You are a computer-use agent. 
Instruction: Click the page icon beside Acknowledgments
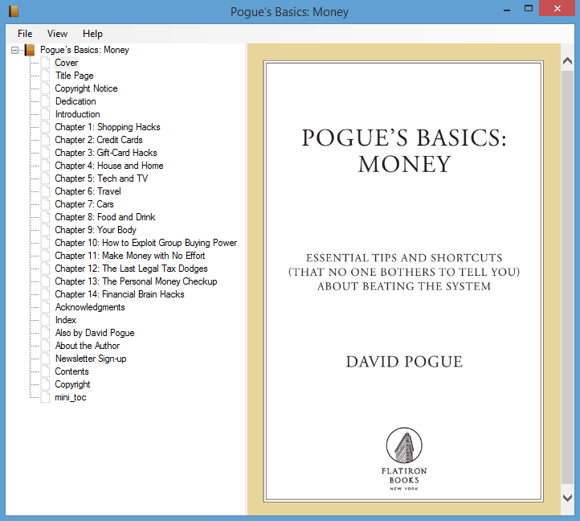point(45,307)
